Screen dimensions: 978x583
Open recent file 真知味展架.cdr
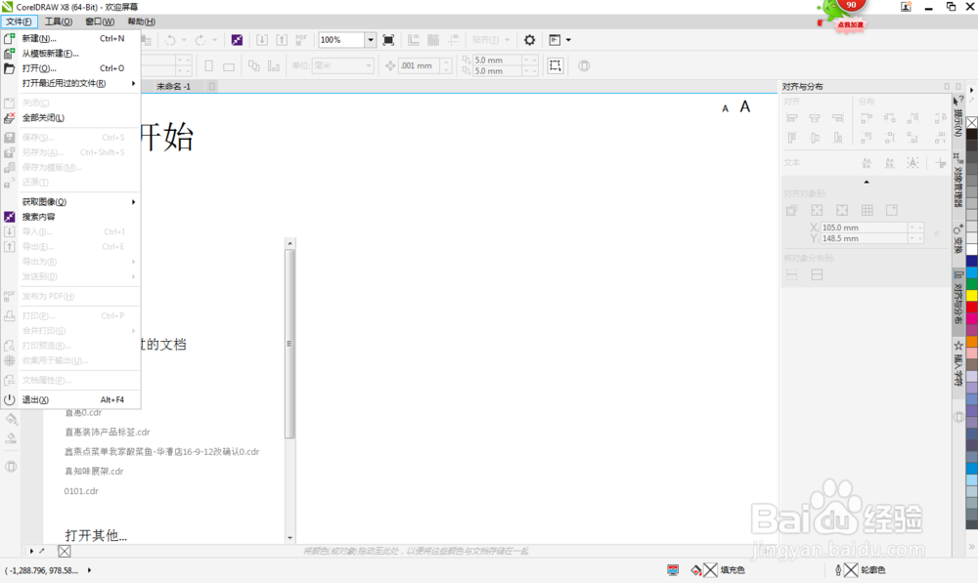pyautogui.click(x=94, y=472)
